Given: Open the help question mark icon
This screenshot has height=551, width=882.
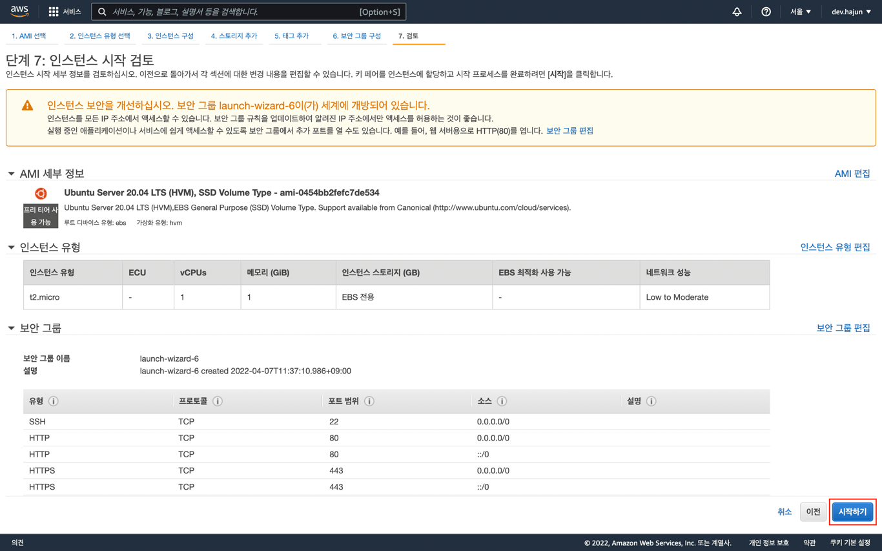Looking at the screenshot, I should tap(766, 12).
